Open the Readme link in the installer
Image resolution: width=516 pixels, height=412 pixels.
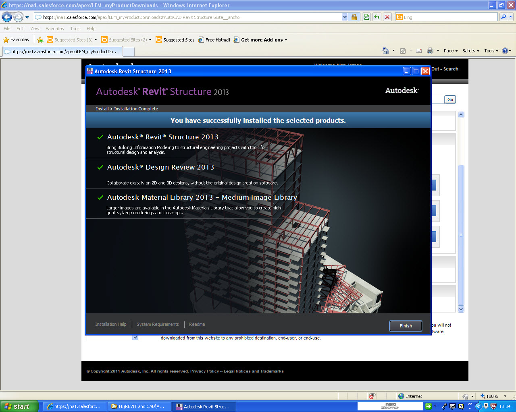tap(197, 324)
